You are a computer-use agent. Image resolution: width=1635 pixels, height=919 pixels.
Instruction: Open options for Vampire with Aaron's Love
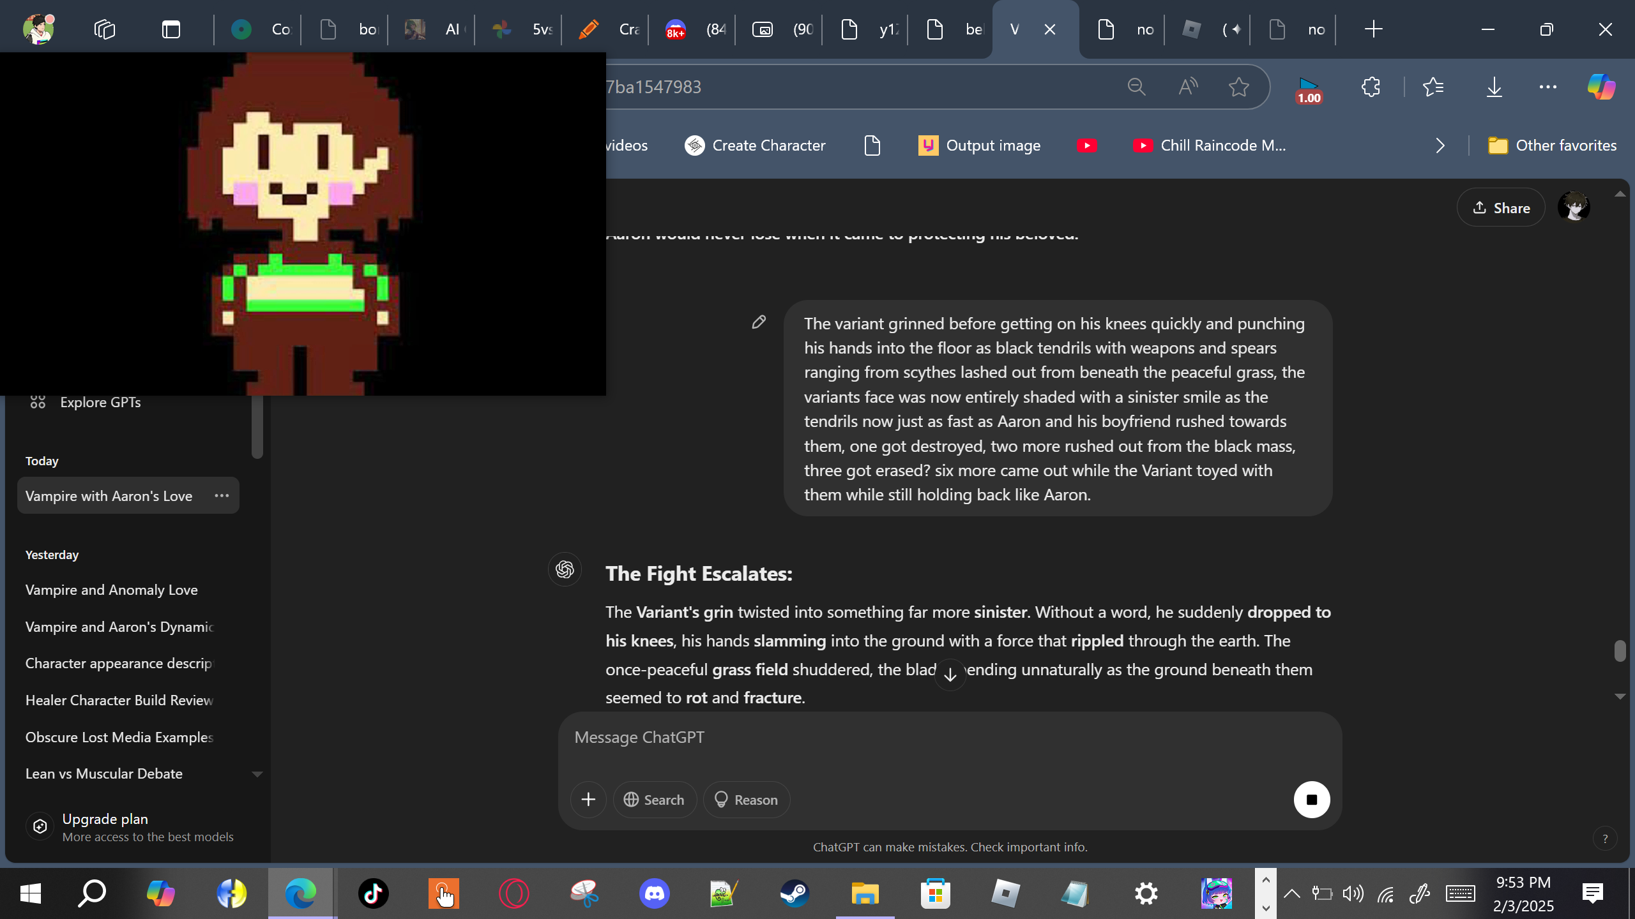[x=222, y=495]
